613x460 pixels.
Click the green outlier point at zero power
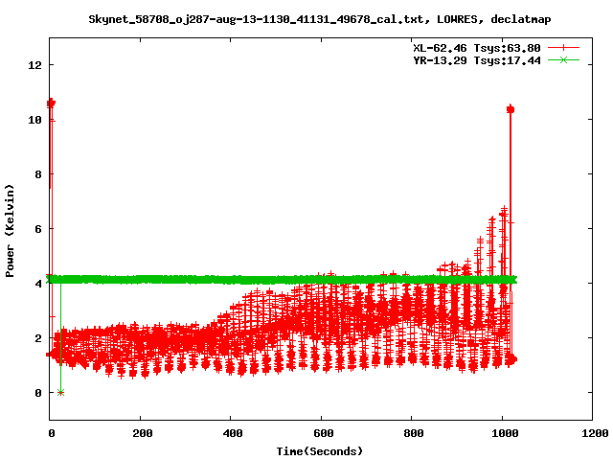tap(60, 392)
